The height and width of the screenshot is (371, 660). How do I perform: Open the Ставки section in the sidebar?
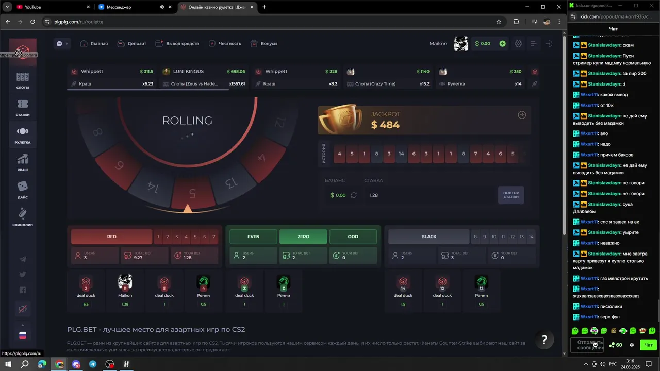pyautogui.click(x=23, y=108)
